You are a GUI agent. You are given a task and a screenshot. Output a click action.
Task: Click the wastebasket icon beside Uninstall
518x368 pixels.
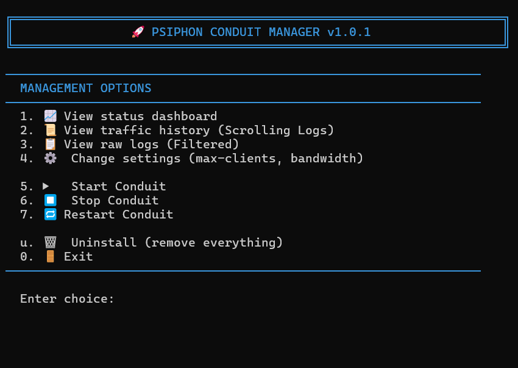point(50,242)
